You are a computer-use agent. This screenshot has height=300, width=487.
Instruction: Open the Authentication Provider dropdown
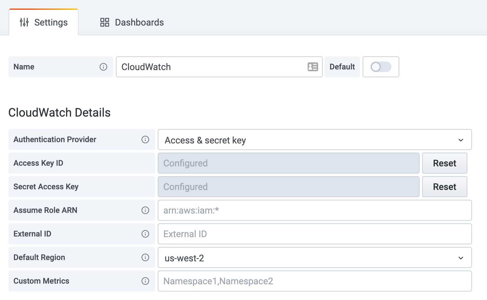point(314,140)
